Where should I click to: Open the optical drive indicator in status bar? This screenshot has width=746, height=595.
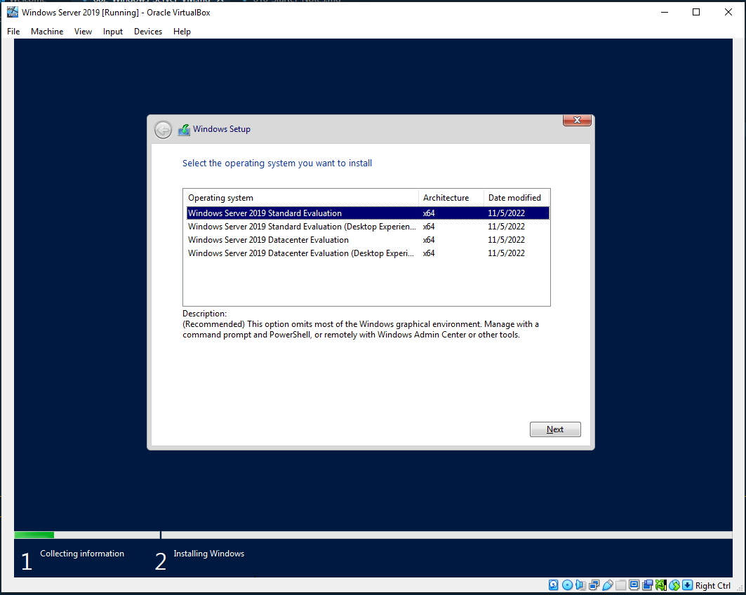(567, 585)
